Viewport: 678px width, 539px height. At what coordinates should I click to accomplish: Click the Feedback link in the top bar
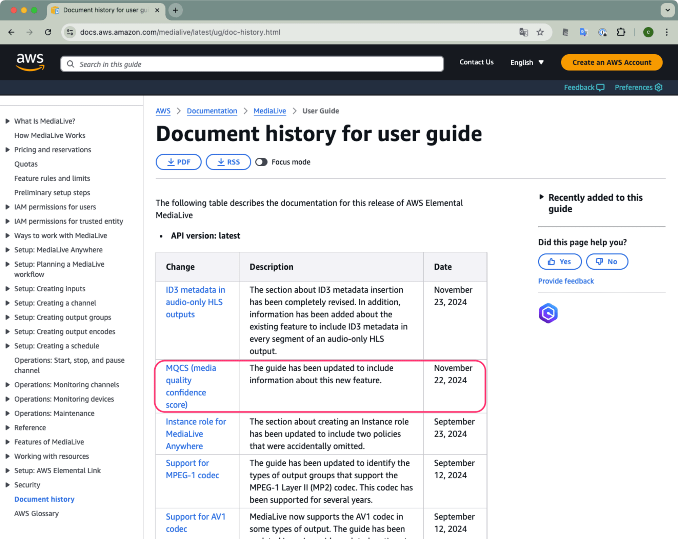coord(584,88)
